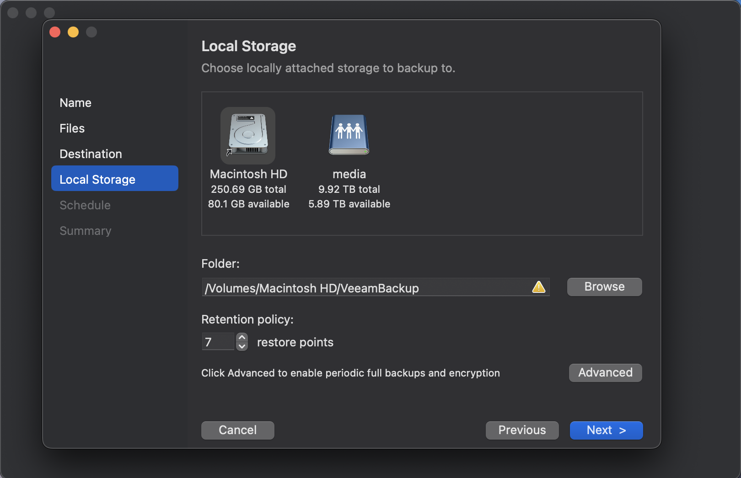This screenshot has height=478, width=741.
Task: Click the 'Macintosh HD' drive label
Action: point(248,174)
